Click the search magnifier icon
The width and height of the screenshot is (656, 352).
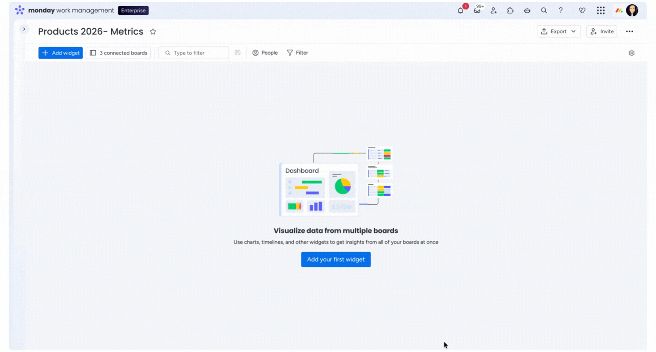(544, 11)
